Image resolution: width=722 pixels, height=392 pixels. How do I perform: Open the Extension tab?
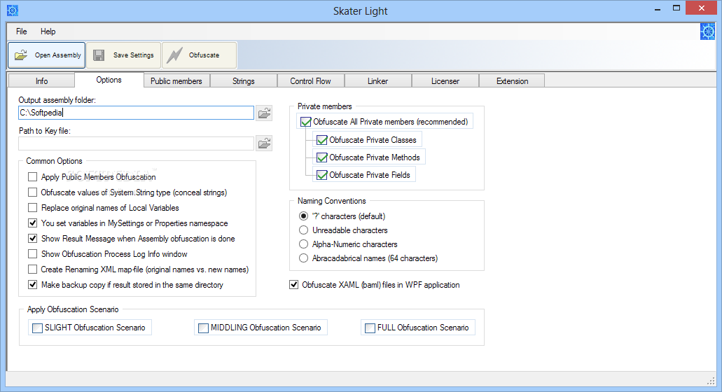512,81
